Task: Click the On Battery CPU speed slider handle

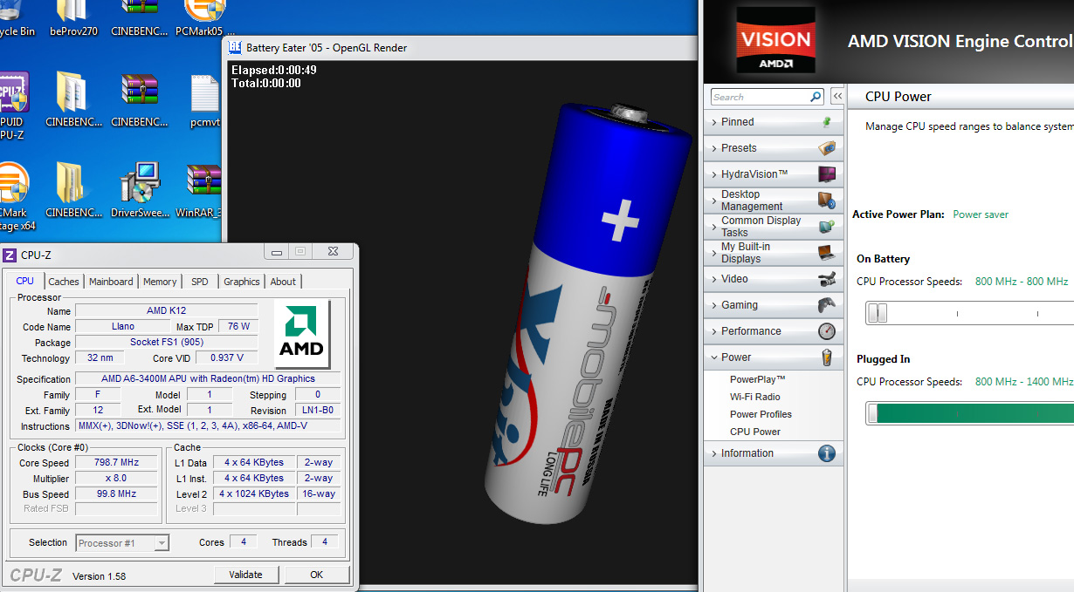Action: click(877, 313)
